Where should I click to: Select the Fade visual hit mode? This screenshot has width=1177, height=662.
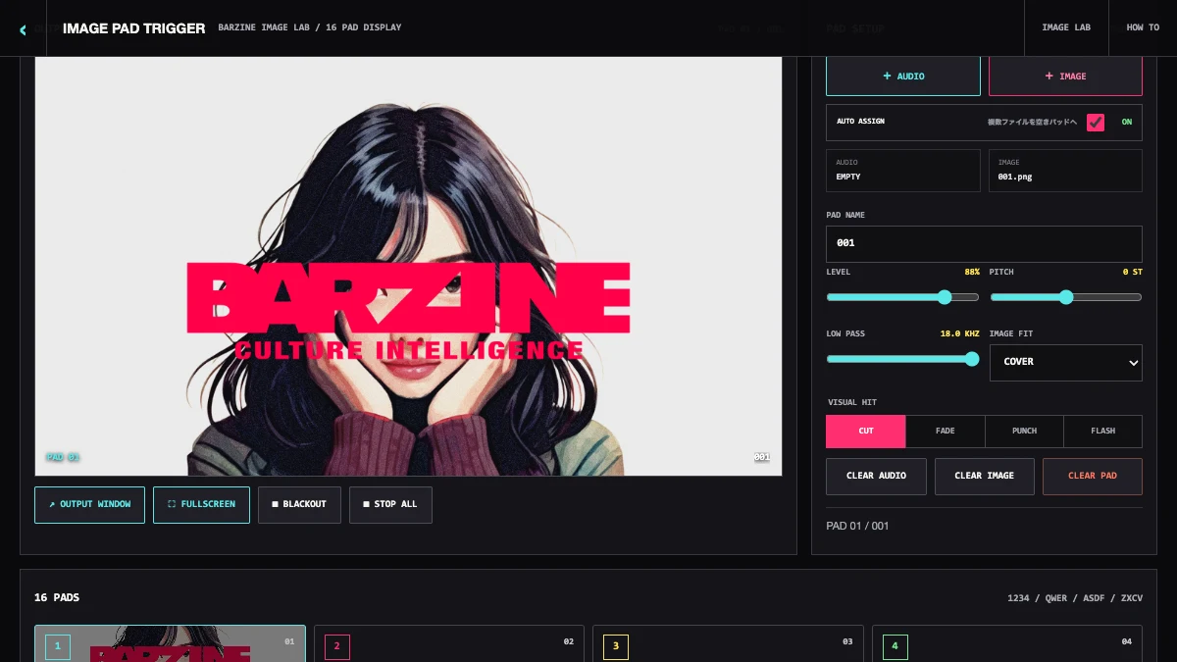[x=946, y=432]
